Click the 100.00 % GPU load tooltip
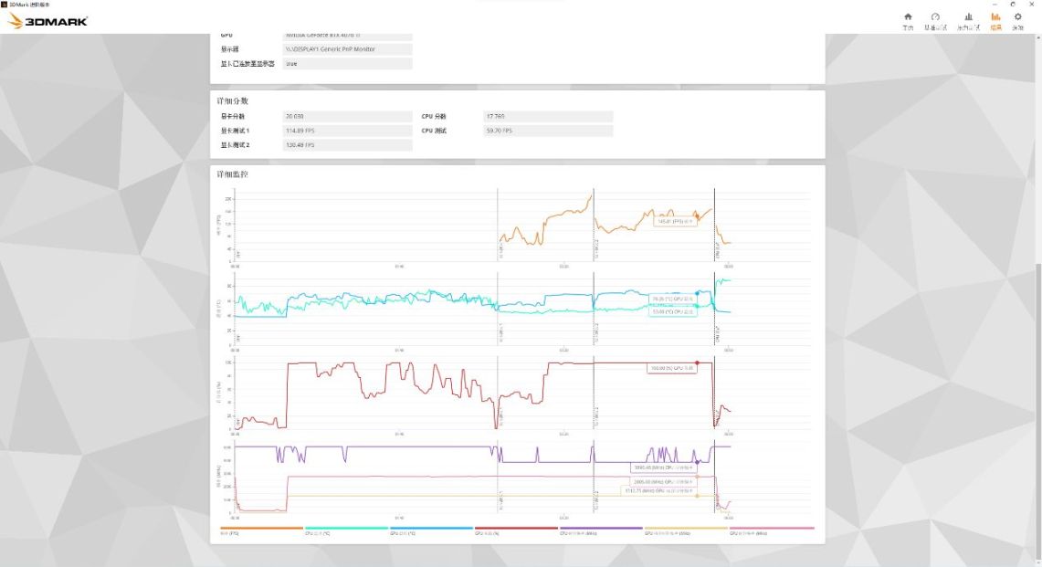 point(672,368)
